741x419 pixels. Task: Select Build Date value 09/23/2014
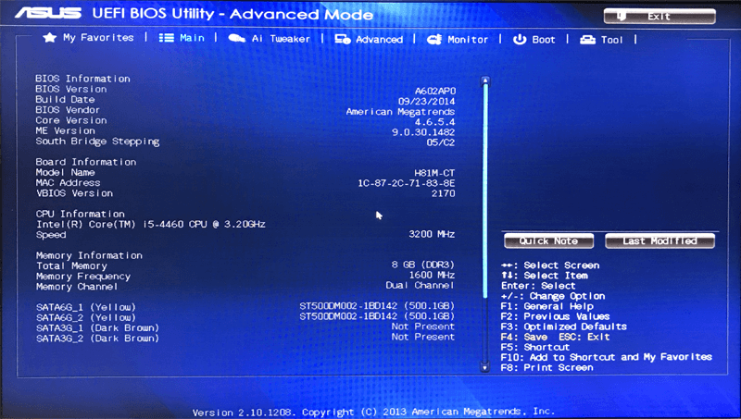(426, 101)
